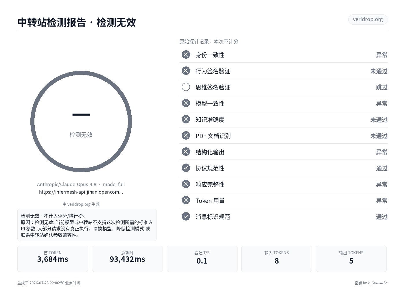Image resolution: width=405 pixels, height=289 pixels.
Task: Click the empty circle next to 思维签名验证
Action: click(186, 87)
